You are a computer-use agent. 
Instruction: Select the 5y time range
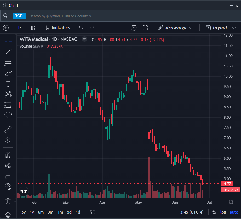pyautogui.click(x=24, y=212)
